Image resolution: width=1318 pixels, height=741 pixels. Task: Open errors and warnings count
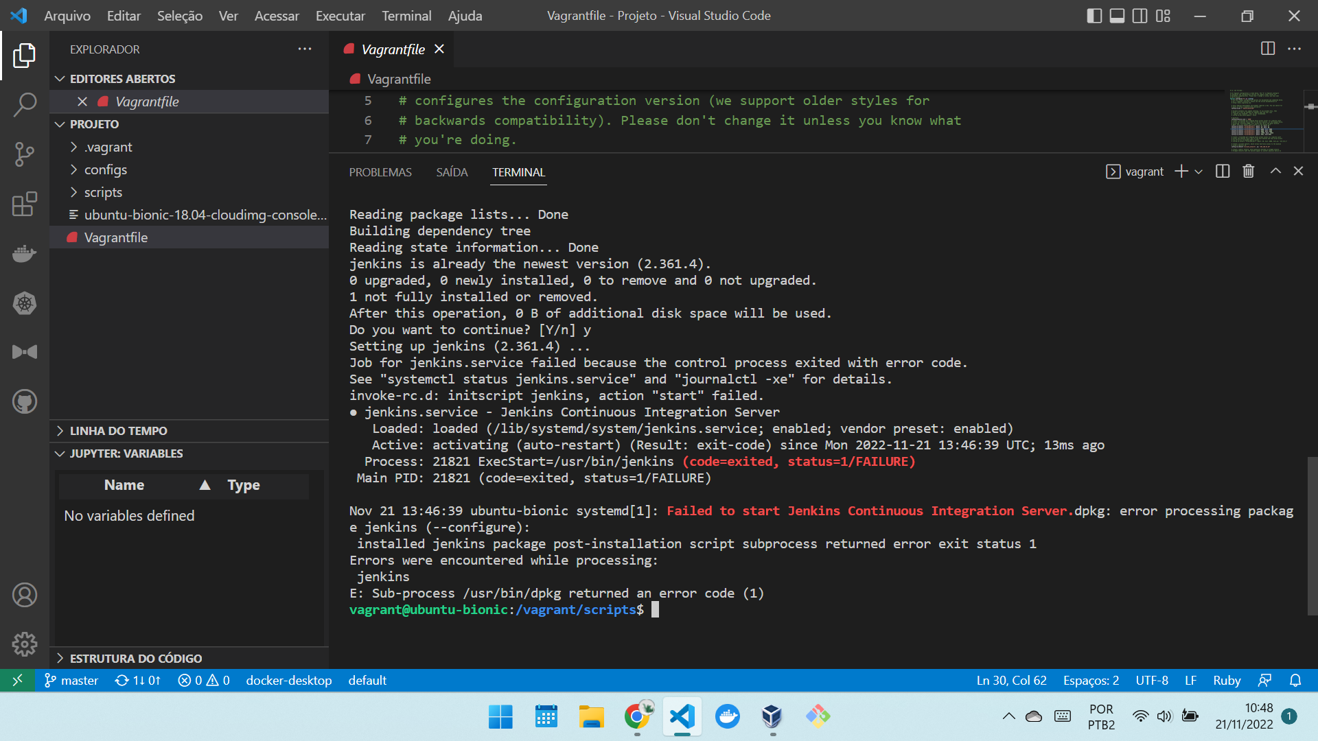pos(204,680)
